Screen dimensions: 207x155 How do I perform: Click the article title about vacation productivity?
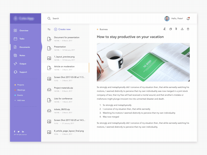coord(130,37)
